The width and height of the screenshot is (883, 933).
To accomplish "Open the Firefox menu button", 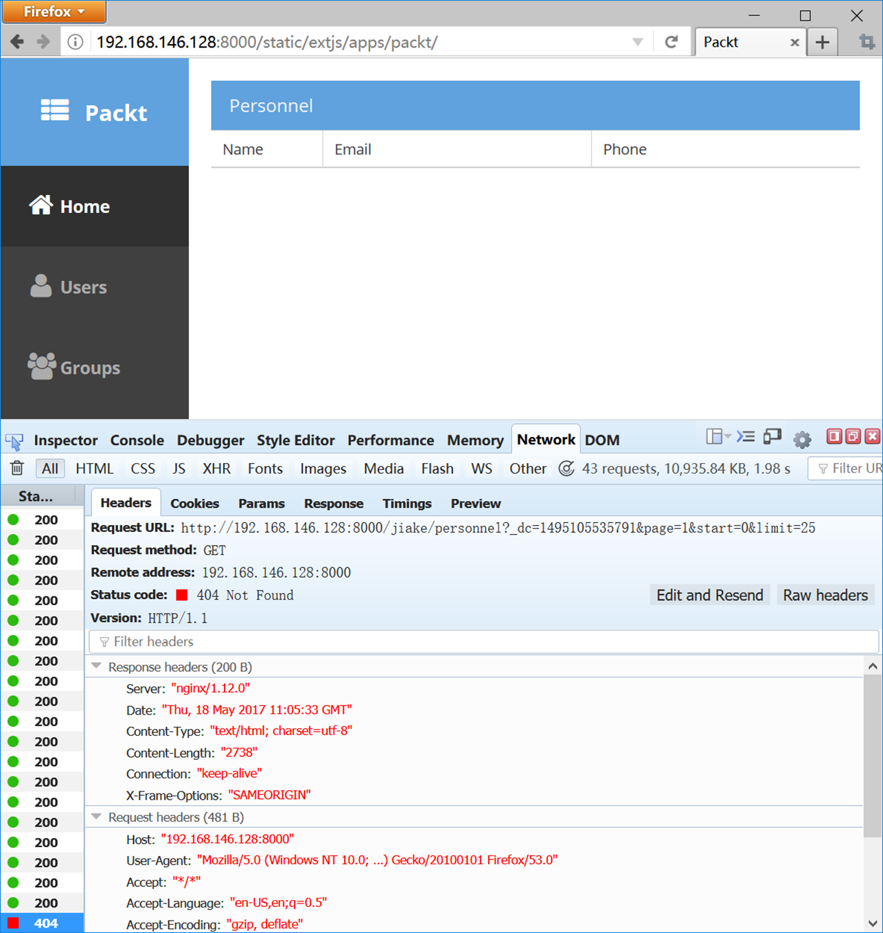I will [x=54, y=12].
